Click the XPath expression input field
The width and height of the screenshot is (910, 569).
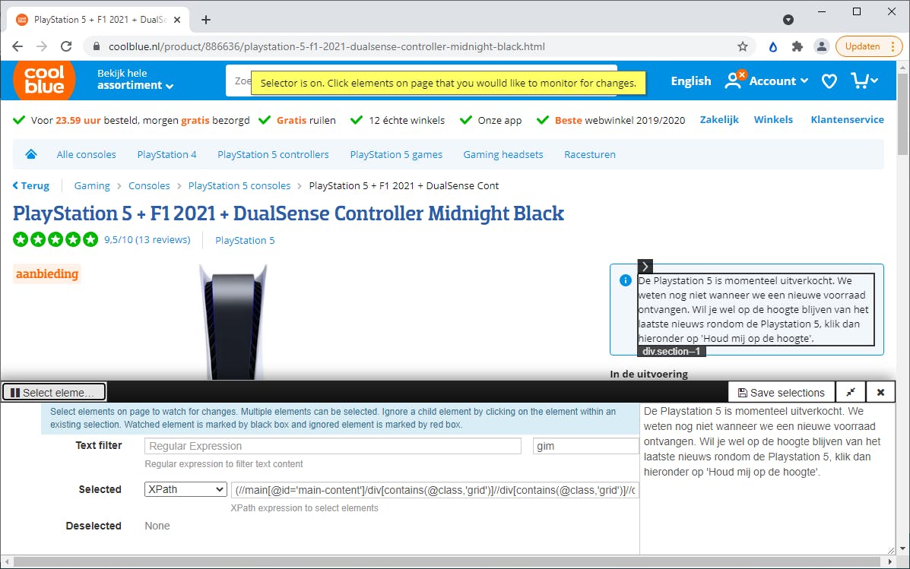[435, 490]
